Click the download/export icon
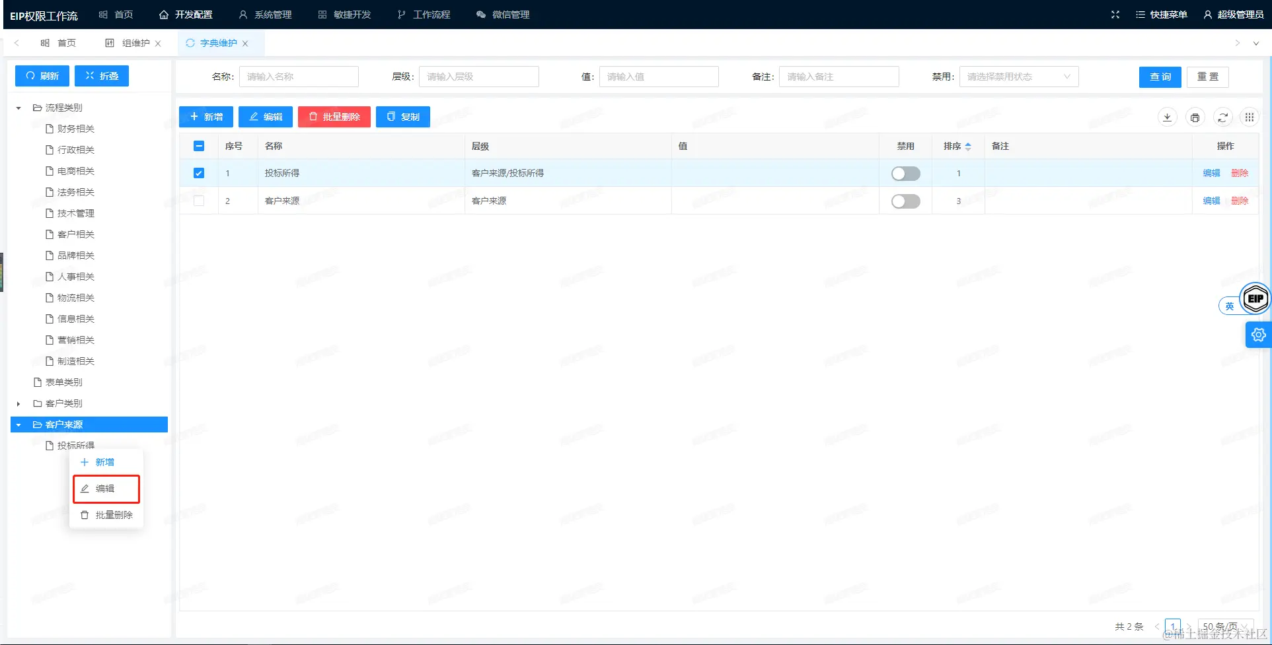Image resolution: width=1272 pixels, height=645 pixels. (x=1168, y=118)
